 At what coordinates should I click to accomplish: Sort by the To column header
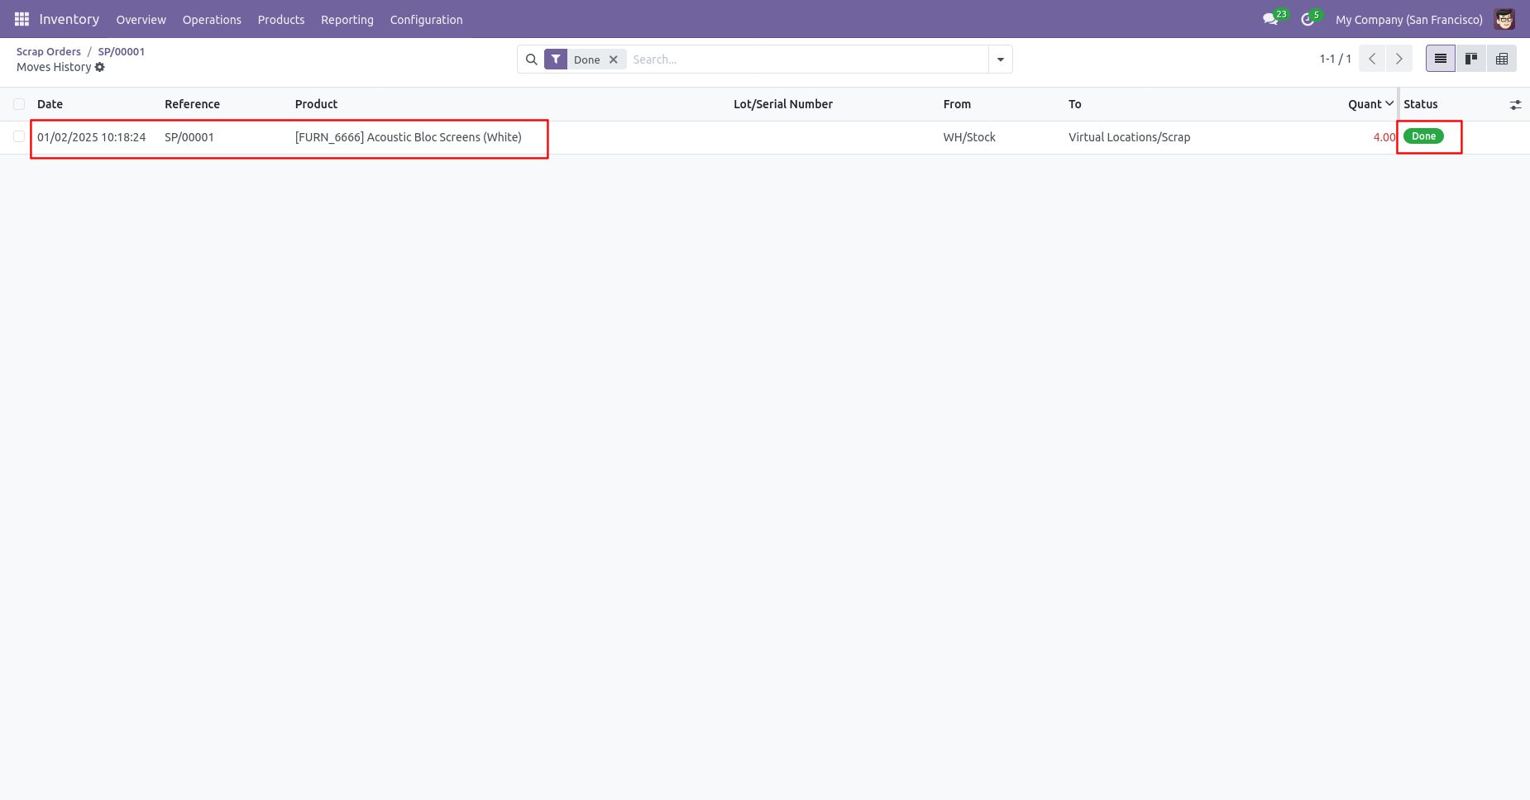[x=1074, y=104]
